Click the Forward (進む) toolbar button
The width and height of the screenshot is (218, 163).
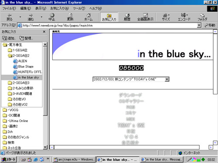[31, 17]
